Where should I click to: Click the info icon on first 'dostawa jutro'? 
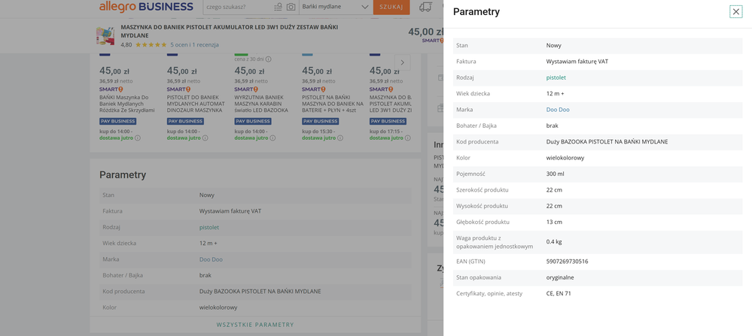click(138, 138)
